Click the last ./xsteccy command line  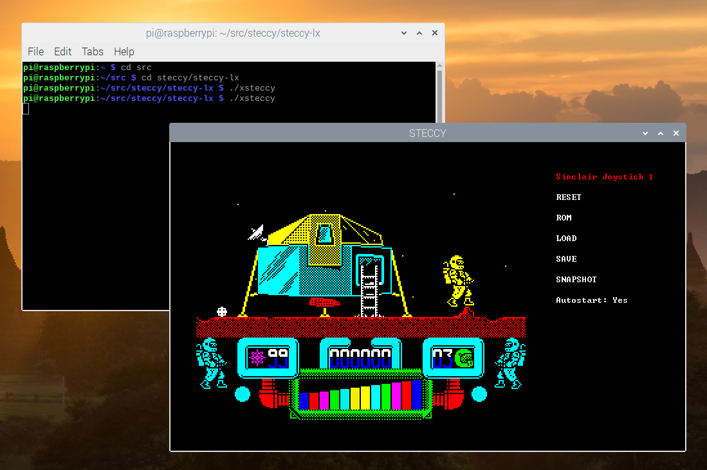(149, 98)
